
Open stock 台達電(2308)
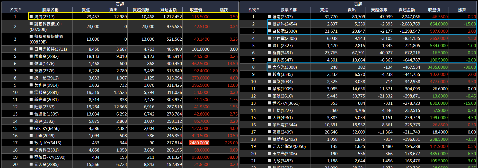pyautogui.click(x=285, y=38)
